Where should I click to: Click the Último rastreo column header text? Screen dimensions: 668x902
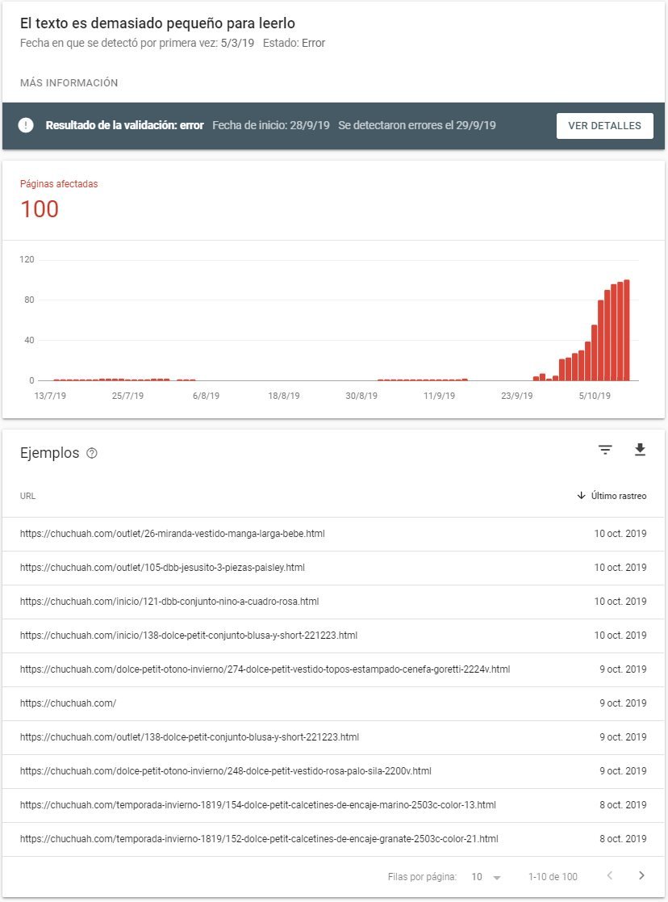[x=618, y=496]
